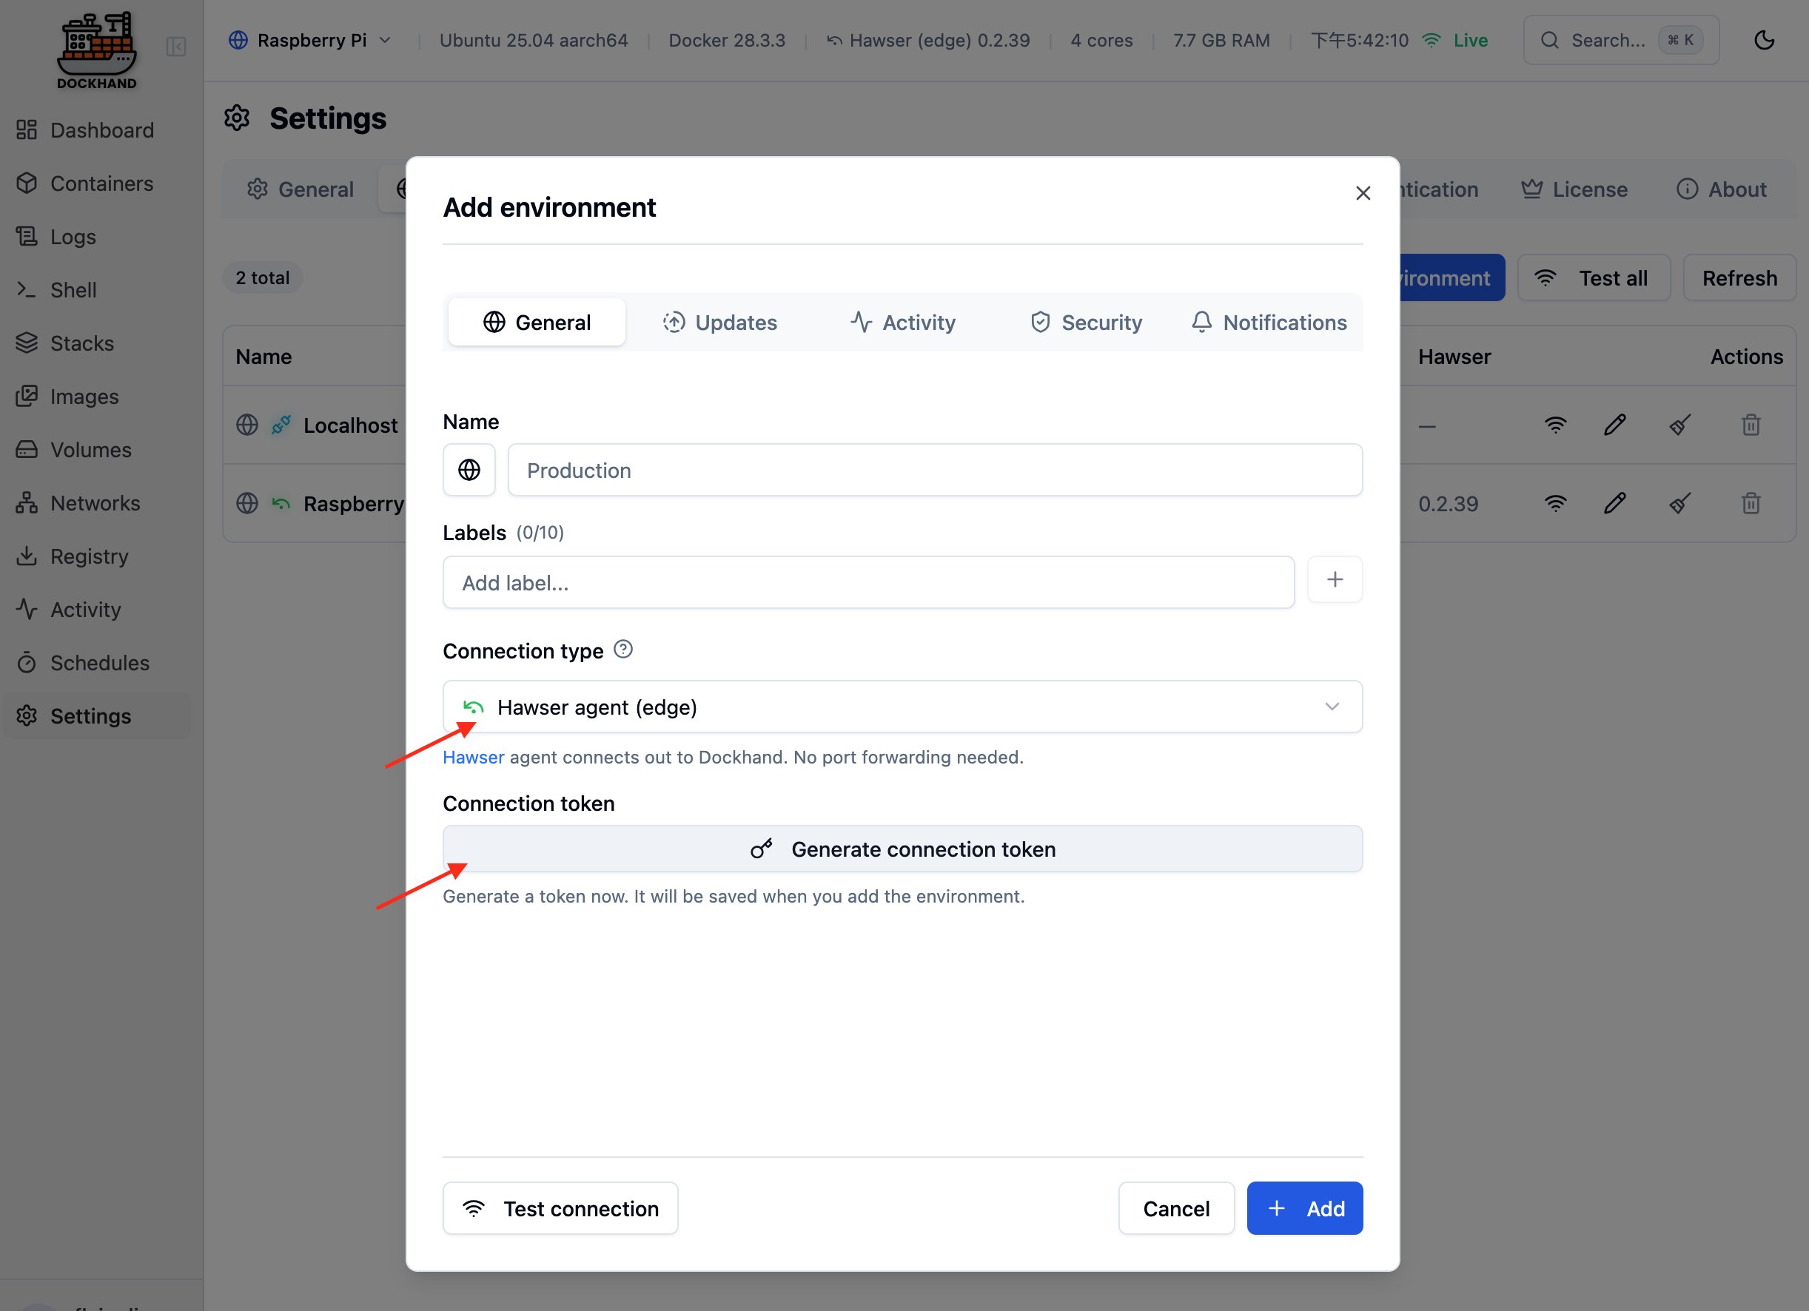The height and width of the screenshot is (1311, 1809).
Task: Open the Connection type dropdown
Action: pos(902,707)
